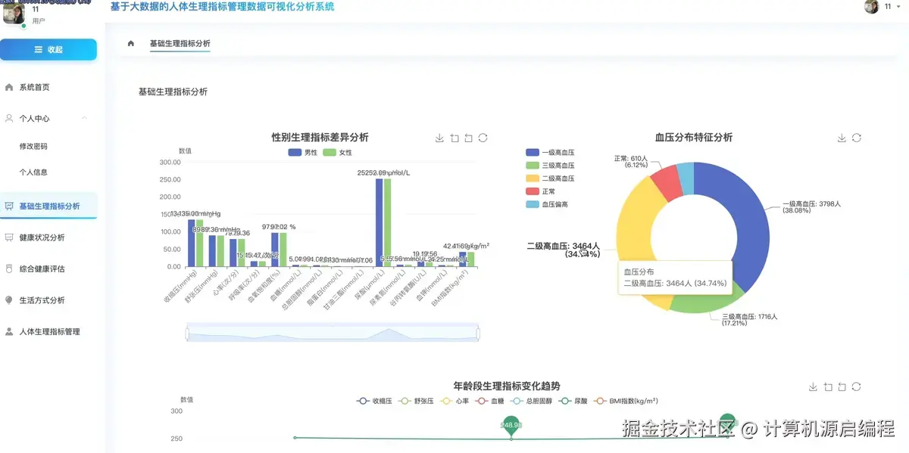Open 人体生理指标管理 management icon

(9, 331)
